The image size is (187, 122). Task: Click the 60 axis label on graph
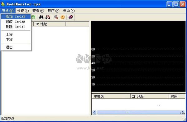93,49
